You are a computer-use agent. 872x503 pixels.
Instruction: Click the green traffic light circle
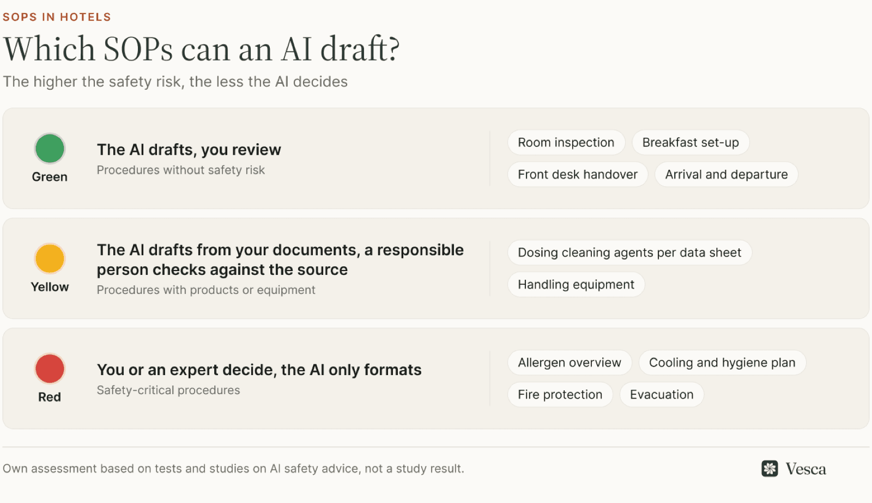coord(50,148)
